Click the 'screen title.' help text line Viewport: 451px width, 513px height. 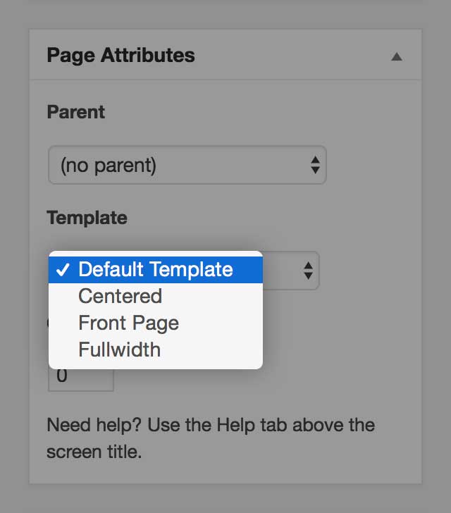pos(94,452)
